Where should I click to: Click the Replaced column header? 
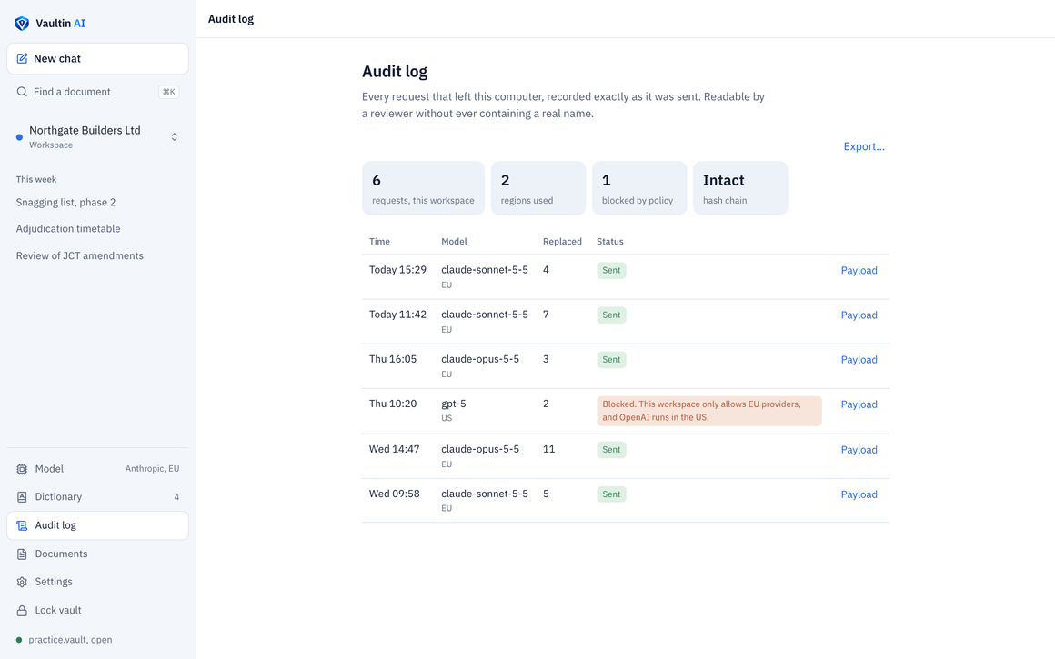click(562, 242)
